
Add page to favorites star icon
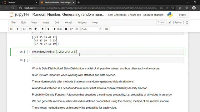173,8
